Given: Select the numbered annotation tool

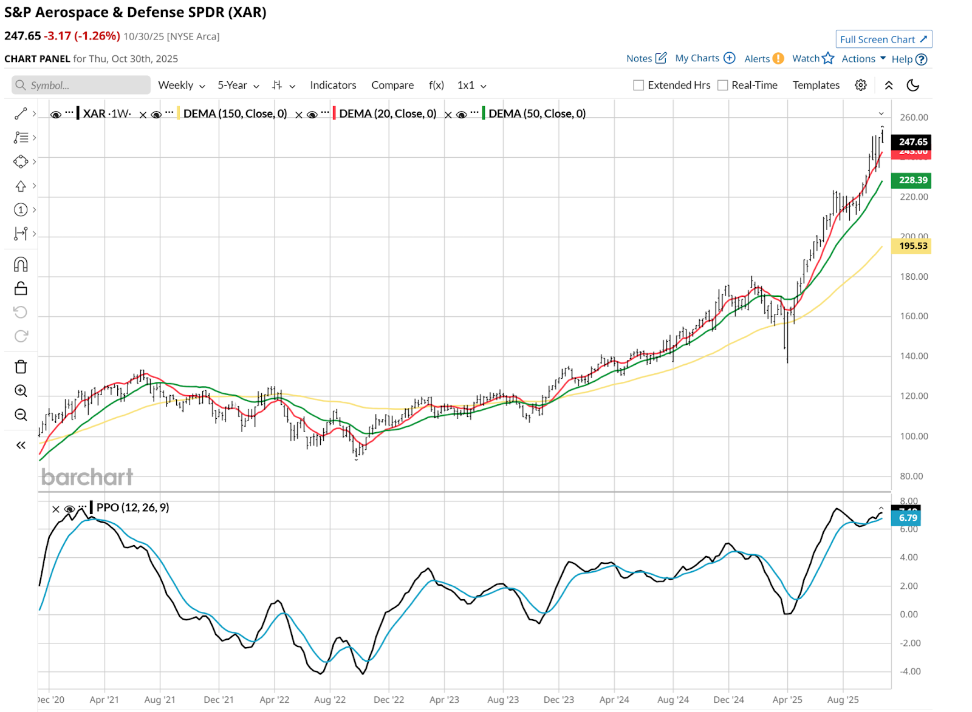Looking at the screenshot, I should 21,209.
